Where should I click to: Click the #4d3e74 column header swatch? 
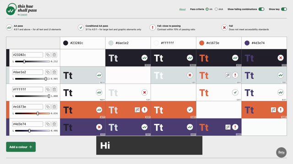(247, 43)
